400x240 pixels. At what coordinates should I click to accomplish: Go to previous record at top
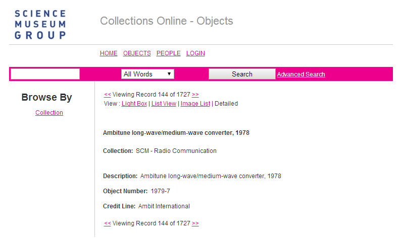pyautogui.click(x=107, y=95)
